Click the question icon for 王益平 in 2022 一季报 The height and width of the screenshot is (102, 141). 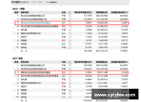click(70, 37)
